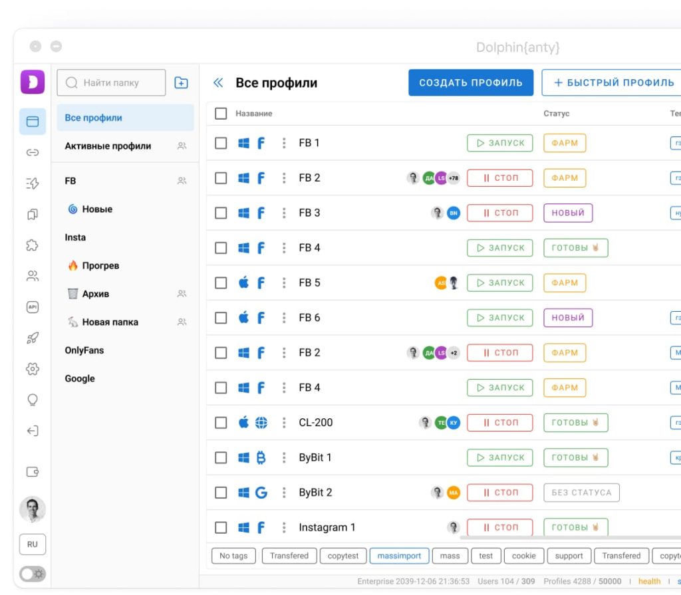Screen dimensions: 681x595
Task: Click ЗАПУСК for the FB 1 profile
Action: point(500,143)
